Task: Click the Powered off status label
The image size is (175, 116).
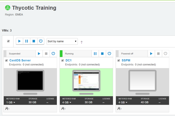Action: [x=127, y=54]
